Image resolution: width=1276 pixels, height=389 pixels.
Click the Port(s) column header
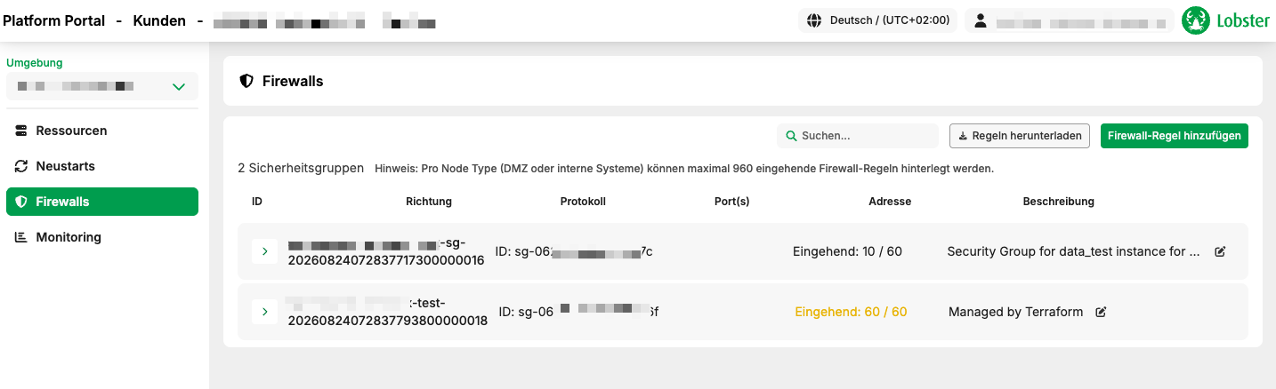[732, 202]
